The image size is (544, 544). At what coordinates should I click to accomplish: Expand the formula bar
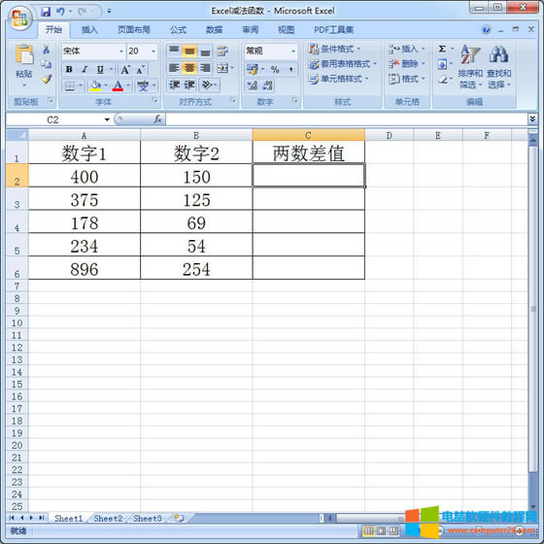(x=532, y=119)
